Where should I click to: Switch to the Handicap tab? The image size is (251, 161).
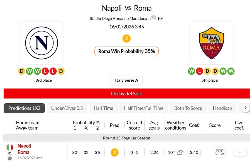tap(222, 108)
